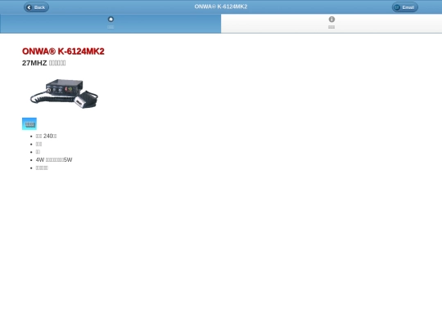Select the red ONWA® K-6124MK2 heading
The image size is (442, 331).
(63, 51)
